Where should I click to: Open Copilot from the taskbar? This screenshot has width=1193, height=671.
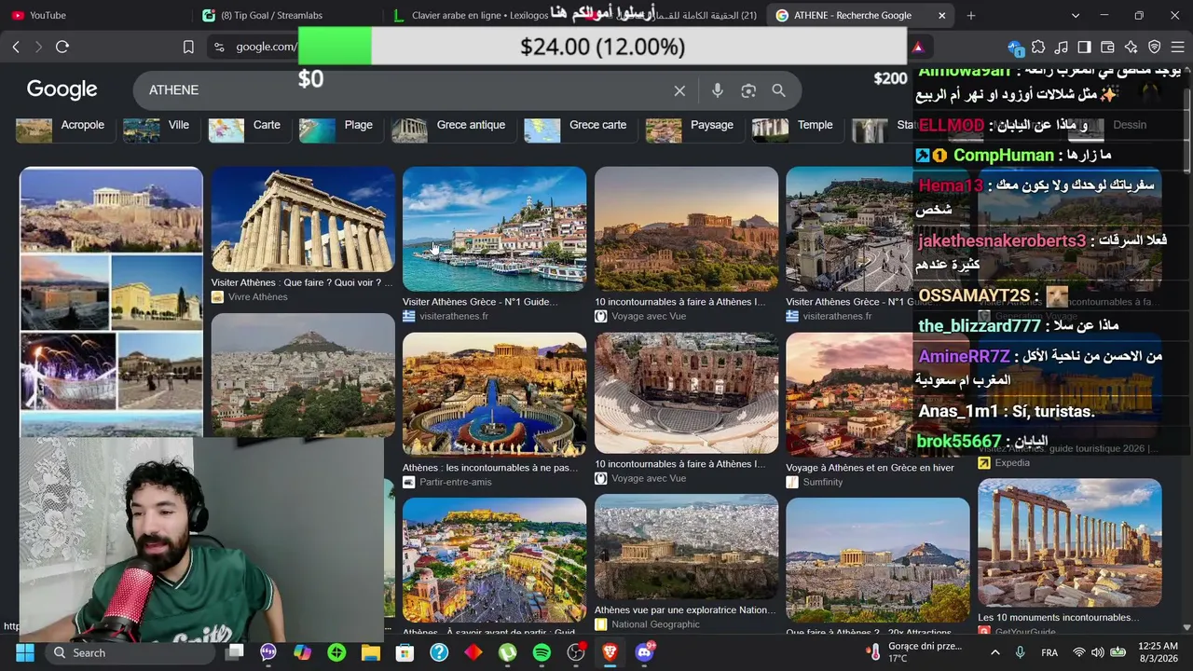302,652
